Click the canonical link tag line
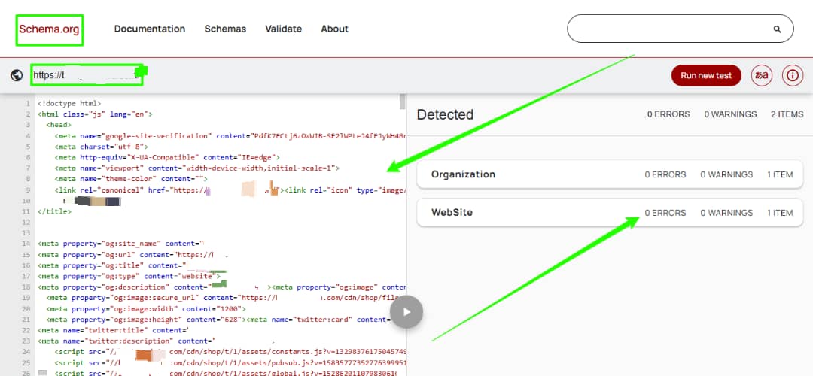This screenshot has height=376, width=813. 230,190
